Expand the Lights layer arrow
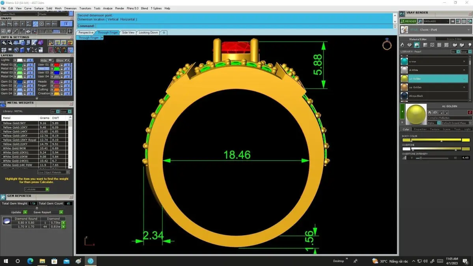473x266 pixels. [x=15, y=60]
